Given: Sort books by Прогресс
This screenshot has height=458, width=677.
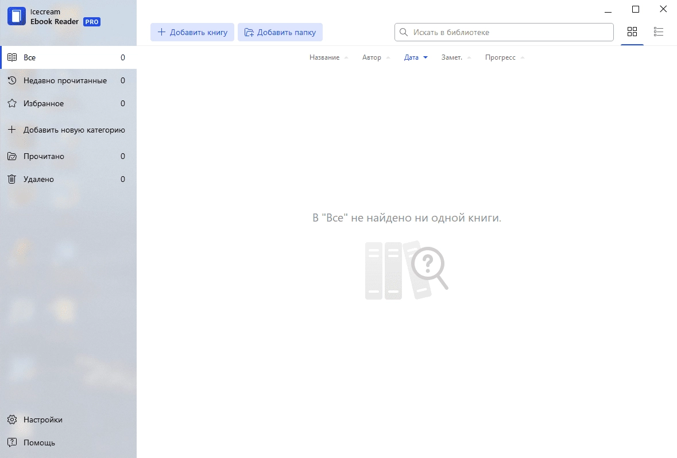Looking at the screenshot, I should 505,57.
